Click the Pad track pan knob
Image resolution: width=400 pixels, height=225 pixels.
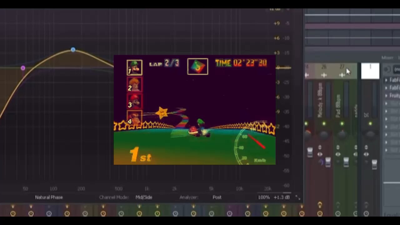click(342, 135)
